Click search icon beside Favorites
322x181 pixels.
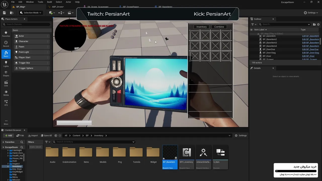(22, 142)
